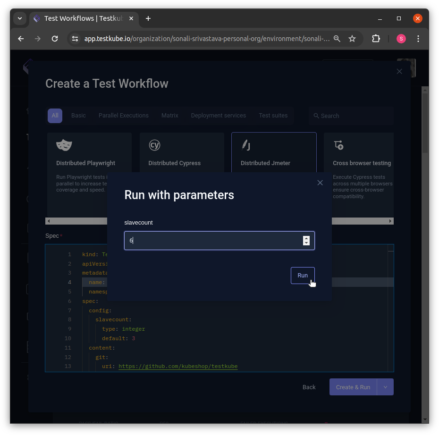The width and height of the screenshot is (439, 435).
Task: Close the Test Workflows browser tab
Action: tap(131, 18)
